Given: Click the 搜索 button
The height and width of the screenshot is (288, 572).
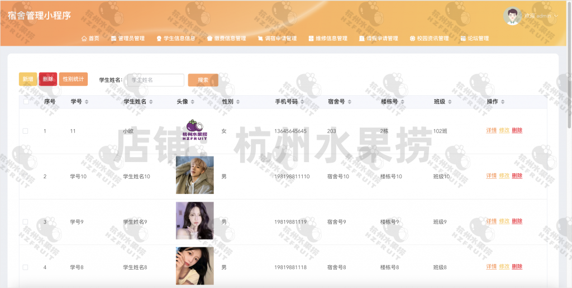Looking at the screenshot, I should 203,80.
